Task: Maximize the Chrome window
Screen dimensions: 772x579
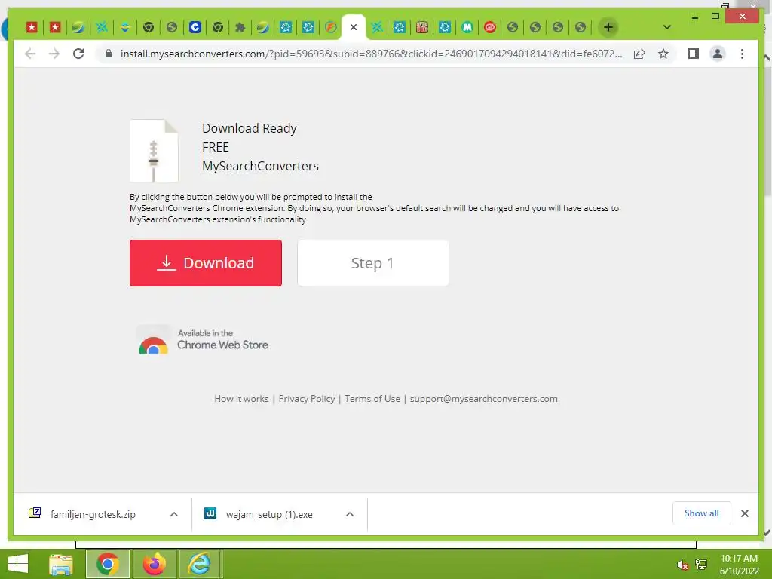Action: [715, 17]
